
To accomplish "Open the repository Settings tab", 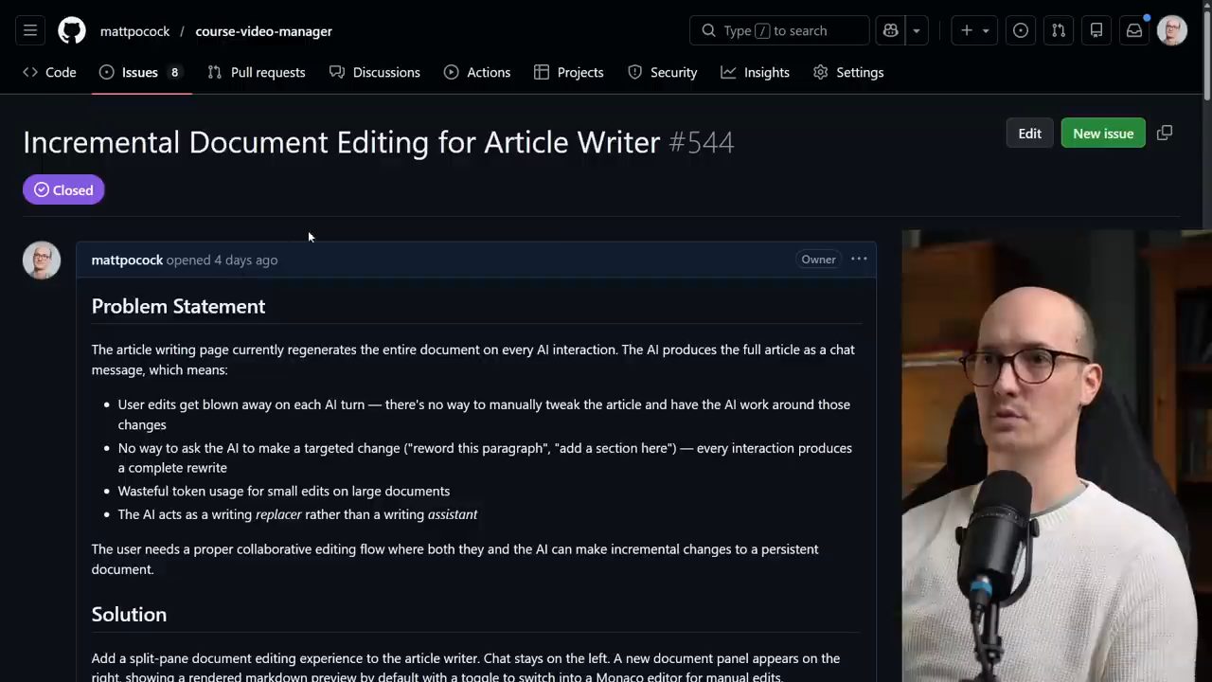I will (848, 72).
